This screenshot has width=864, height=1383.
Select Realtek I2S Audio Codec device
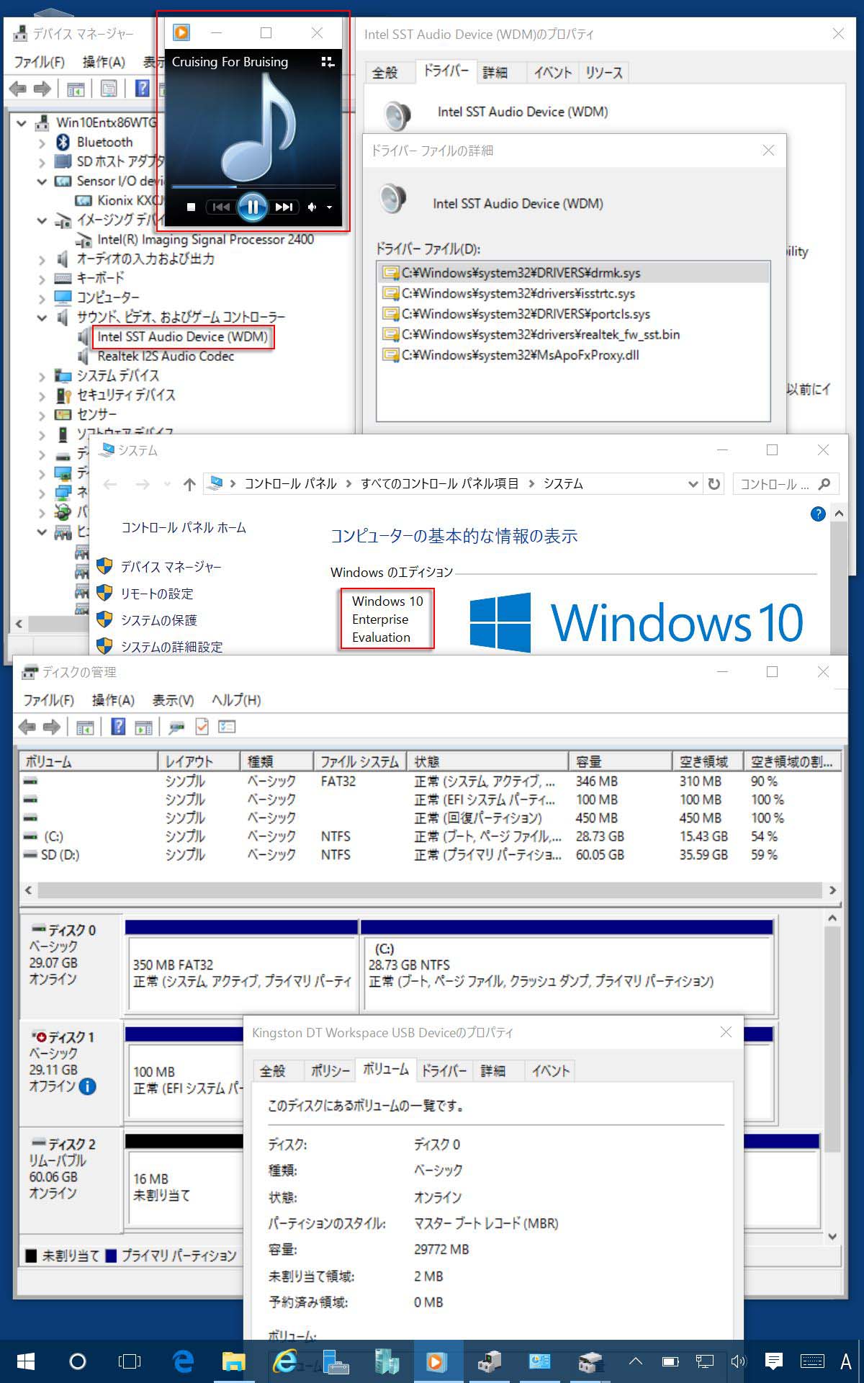[x=166, y=357]
